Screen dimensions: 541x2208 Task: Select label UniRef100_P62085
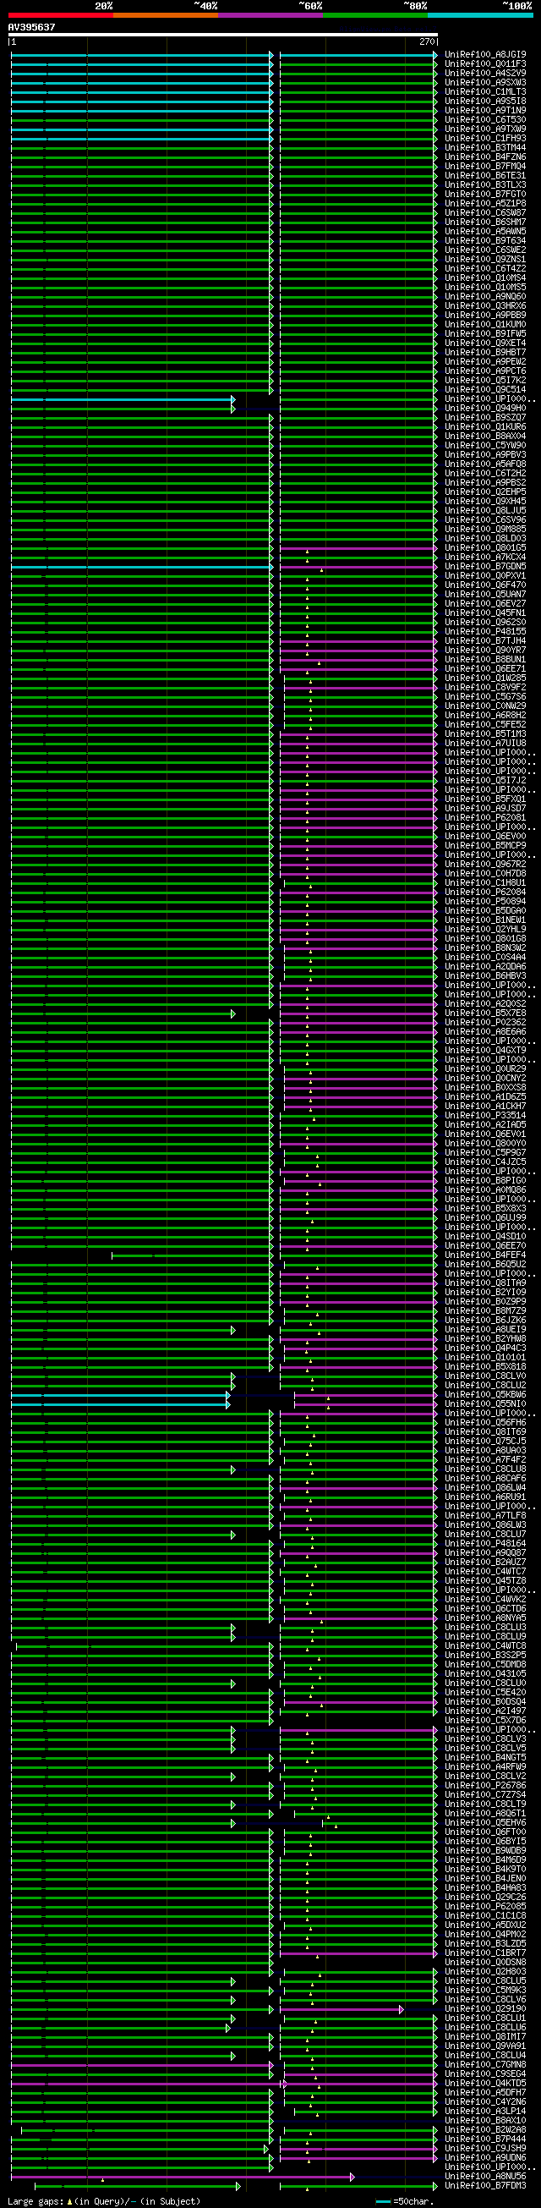485,1907
